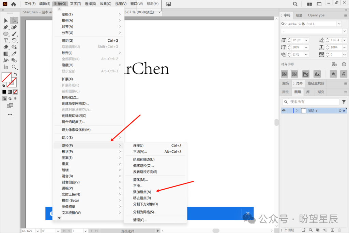Click create new layer icon

click(333, 230)
